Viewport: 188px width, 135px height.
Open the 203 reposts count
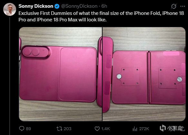[67, 129]
